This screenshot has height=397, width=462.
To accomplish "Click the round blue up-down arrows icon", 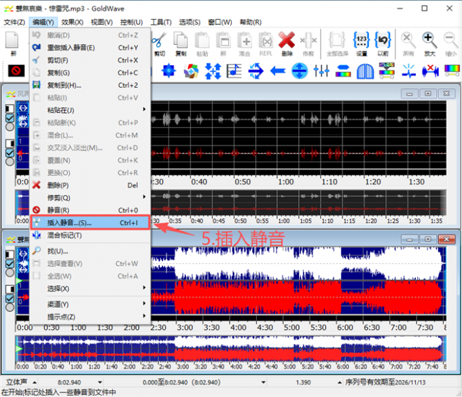I will (300, 71).
